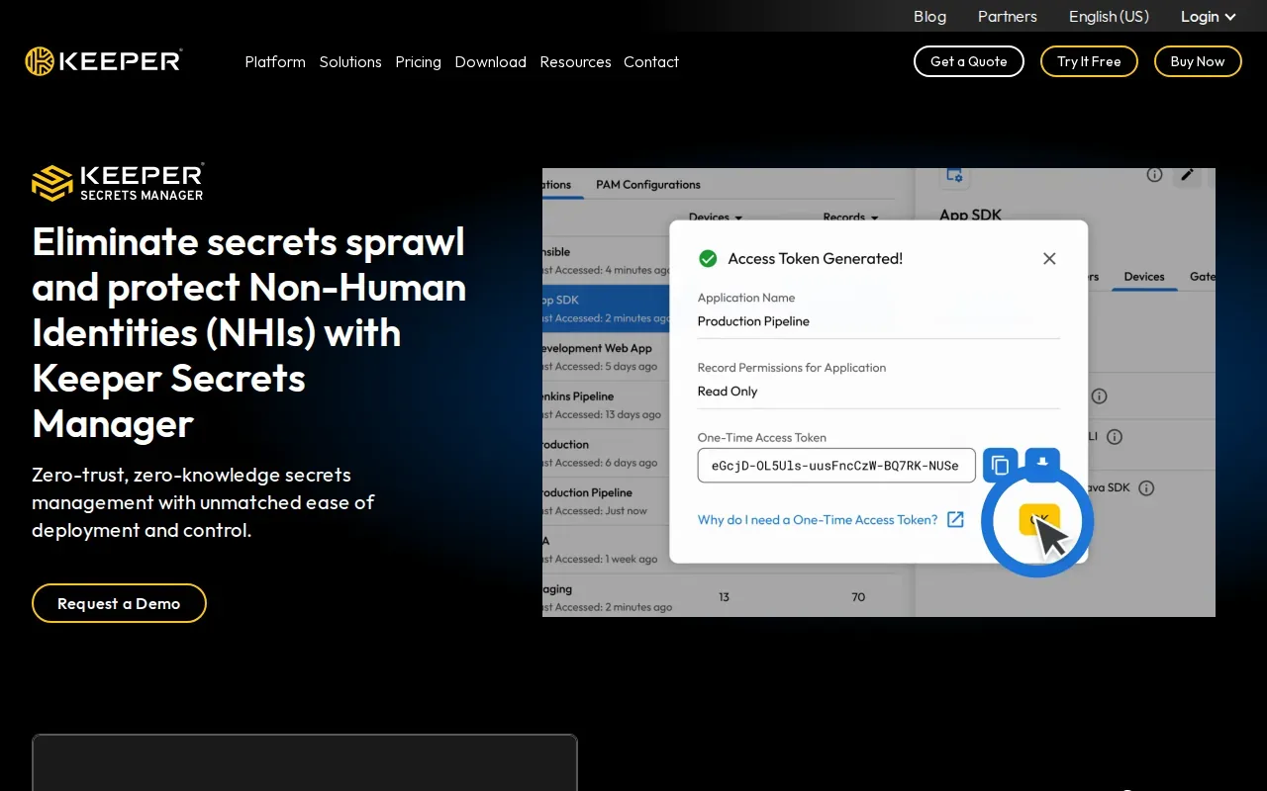Visit the Blog link
This screenshot has width=1267, height=791.
(929, 16)
